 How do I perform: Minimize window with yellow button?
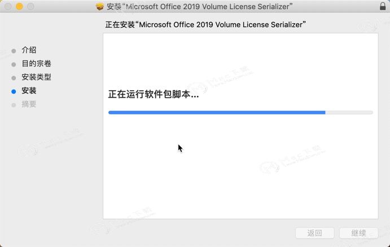point(19,6)
